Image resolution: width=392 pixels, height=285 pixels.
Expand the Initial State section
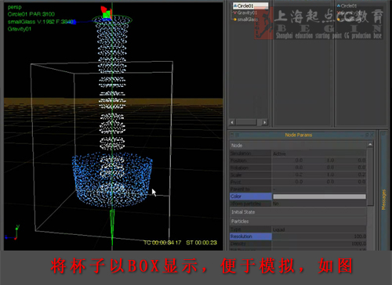(x=298, y=212)
